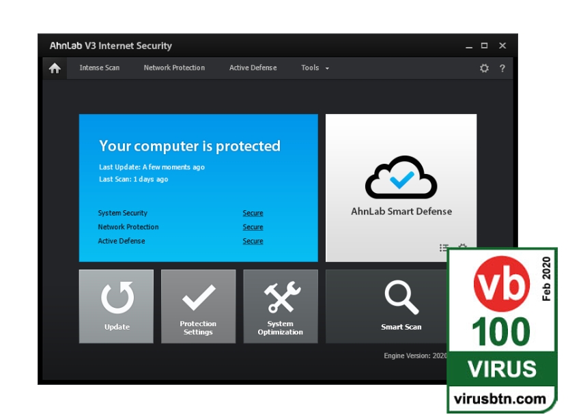
Task: Open the AhnLab Smart Defense cloud panel
Action: coord(401,188)
